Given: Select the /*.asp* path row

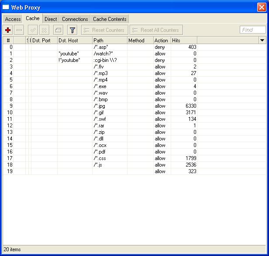Looking at the screenshot, I should click(134, 47).
